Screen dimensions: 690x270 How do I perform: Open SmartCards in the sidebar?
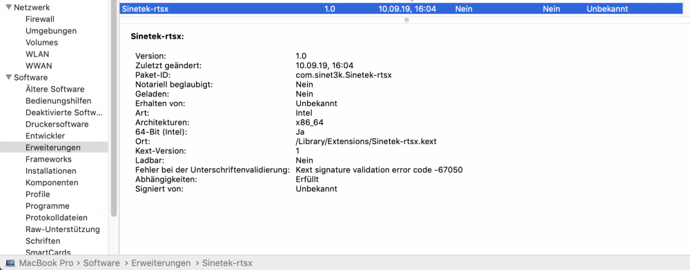(48, 252)
